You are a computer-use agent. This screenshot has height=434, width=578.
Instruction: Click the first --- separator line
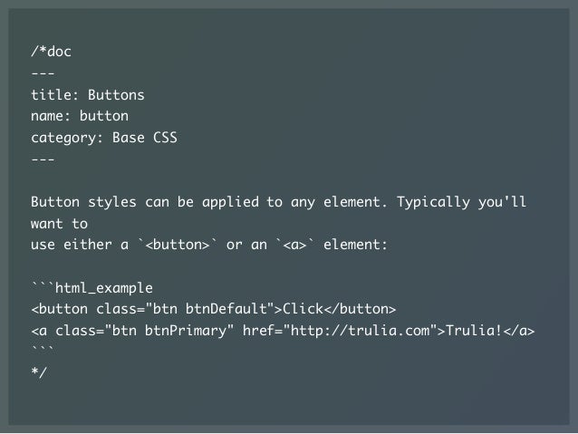[43, 73]
